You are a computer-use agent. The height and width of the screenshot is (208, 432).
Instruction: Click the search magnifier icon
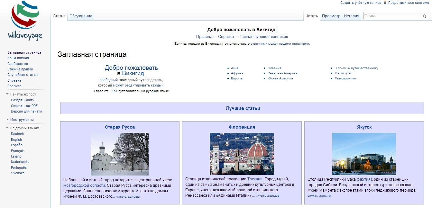(x=425, y=16)
